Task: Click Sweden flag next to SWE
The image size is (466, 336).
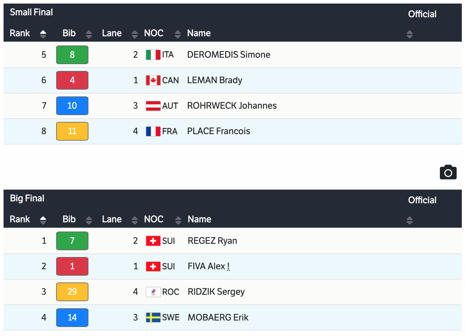Action: [x=153, y=317]
